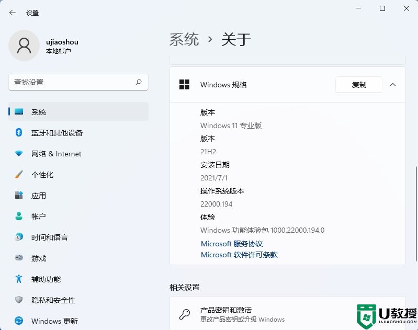Click 体验 label
The width and height of the screenshot is (418, 330).
click(207, 217)
